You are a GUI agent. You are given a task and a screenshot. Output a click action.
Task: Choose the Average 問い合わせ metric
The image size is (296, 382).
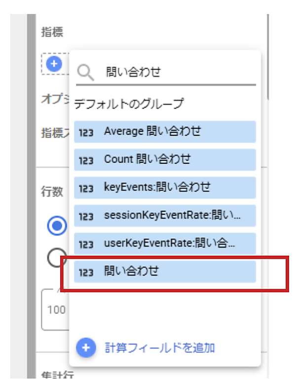pyautogui.click(x=152, y=131)
